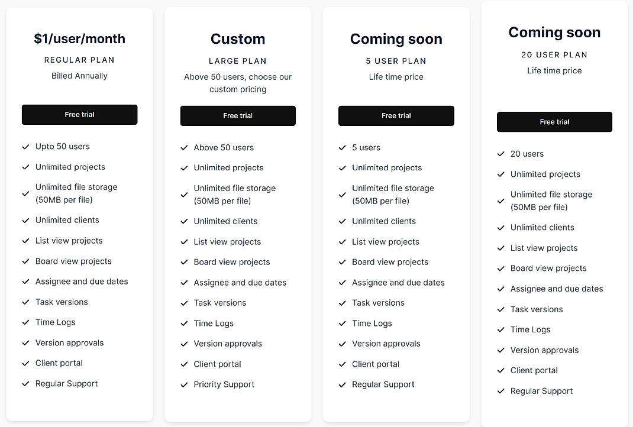
Task: Click the checkmark beside '20 users'
Action: click(x=500, y=153)
